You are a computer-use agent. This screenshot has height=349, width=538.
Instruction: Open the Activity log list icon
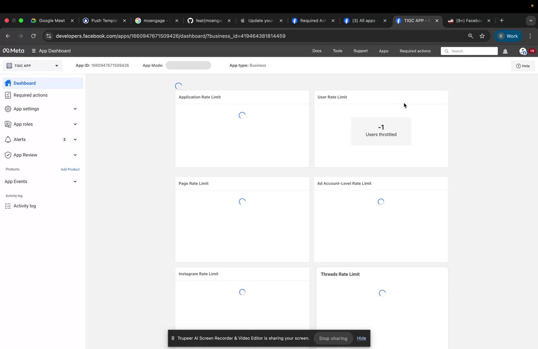[x=8, y=206]
